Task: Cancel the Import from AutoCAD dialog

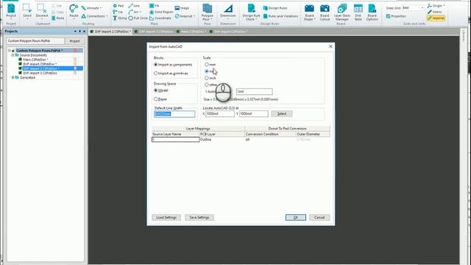Action: [x=319, y=217]
